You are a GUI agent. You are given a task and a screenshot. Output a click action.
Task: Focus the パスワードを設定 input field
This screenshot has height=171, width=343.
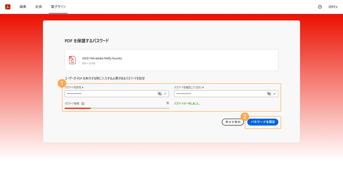point(117,94)
